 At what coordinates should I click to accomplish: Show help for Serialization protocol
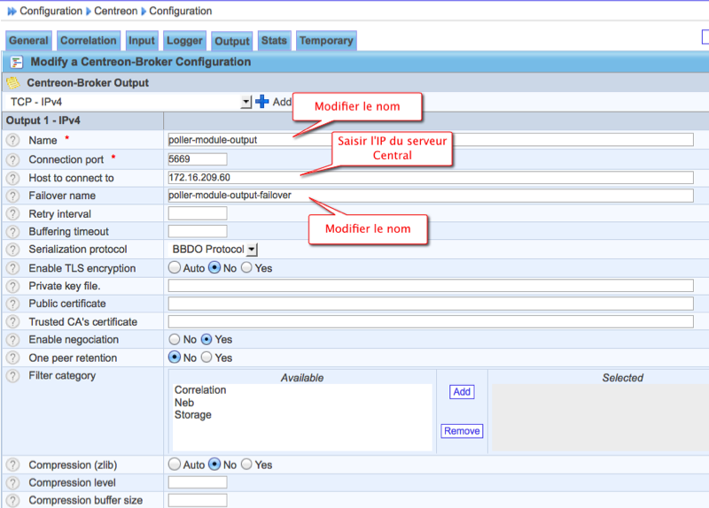(x=13, y=250)
